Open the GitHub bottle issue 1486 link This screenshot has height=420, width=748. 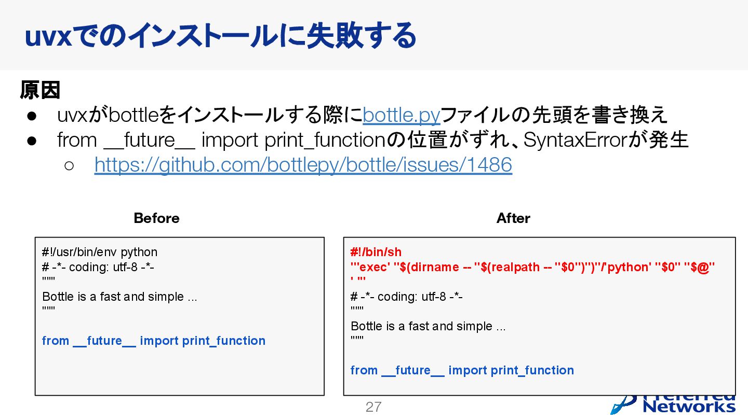(303, 165)
